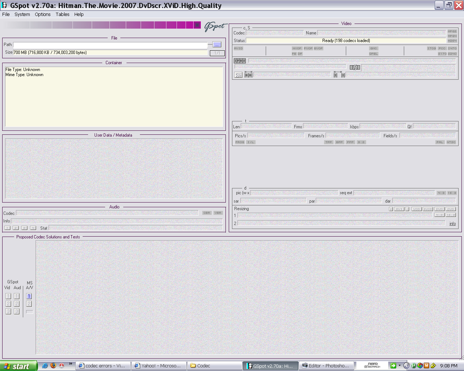Click the SVCD resizing preset
Viewport: 464px width, 371px height.
[x=428, y=209]
